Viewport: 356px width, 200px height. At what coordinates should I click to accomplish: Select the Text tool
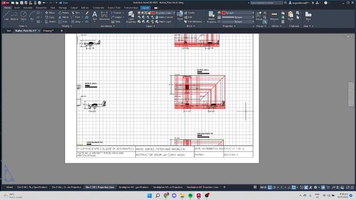click(x=95, y=16)
